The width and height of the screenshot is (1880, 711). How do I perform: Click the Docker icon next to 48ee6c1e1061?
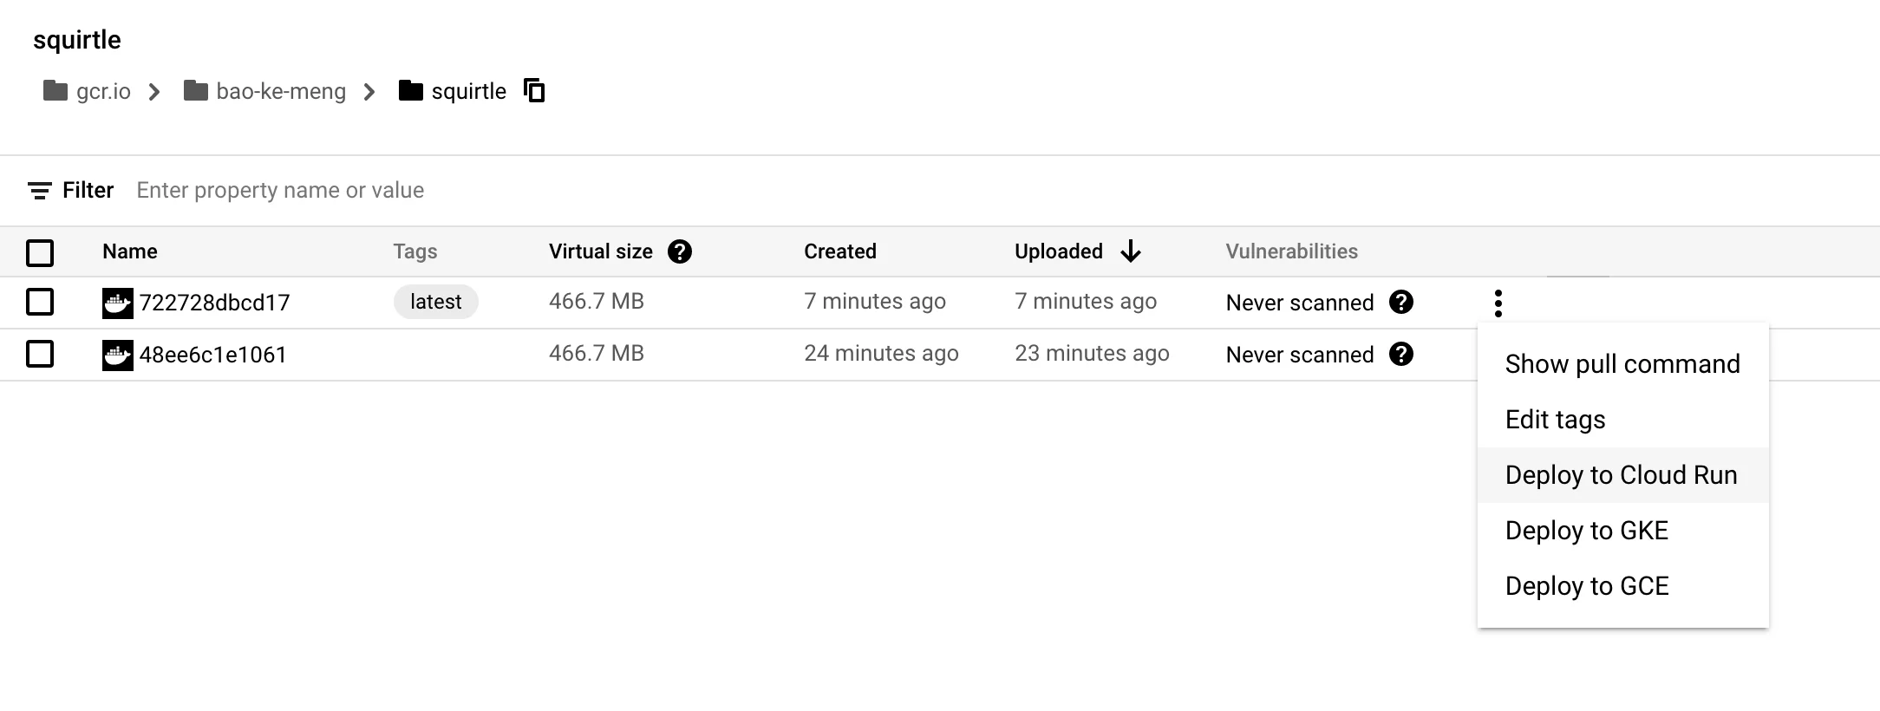coord(119,354)
